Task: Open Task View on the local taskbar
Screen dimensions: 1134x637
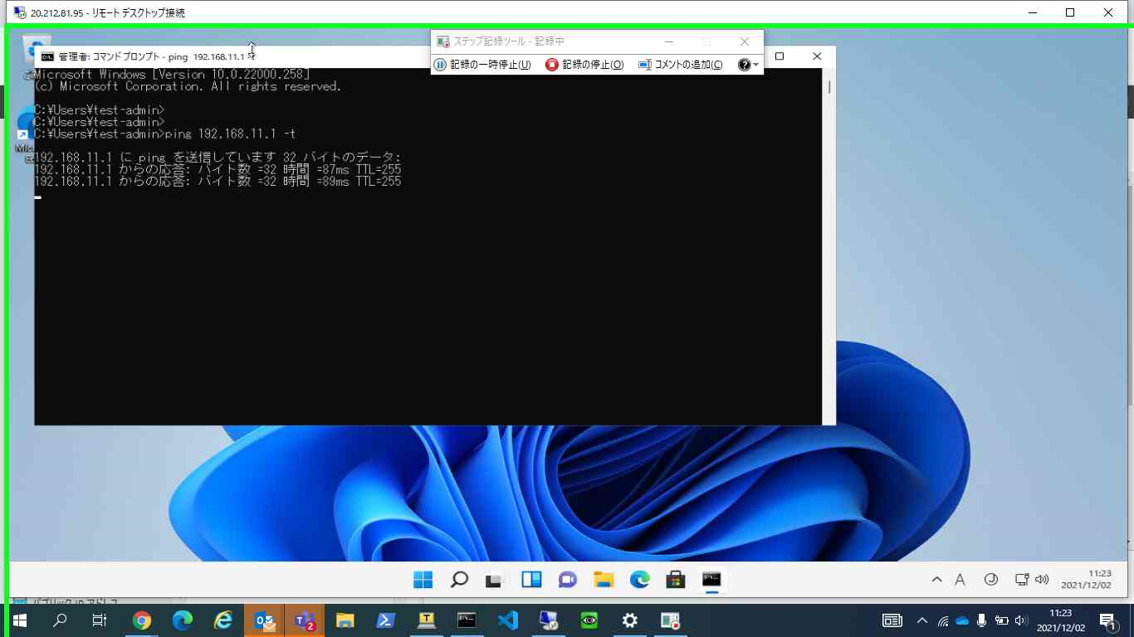Action: click(x=100, y=620)
